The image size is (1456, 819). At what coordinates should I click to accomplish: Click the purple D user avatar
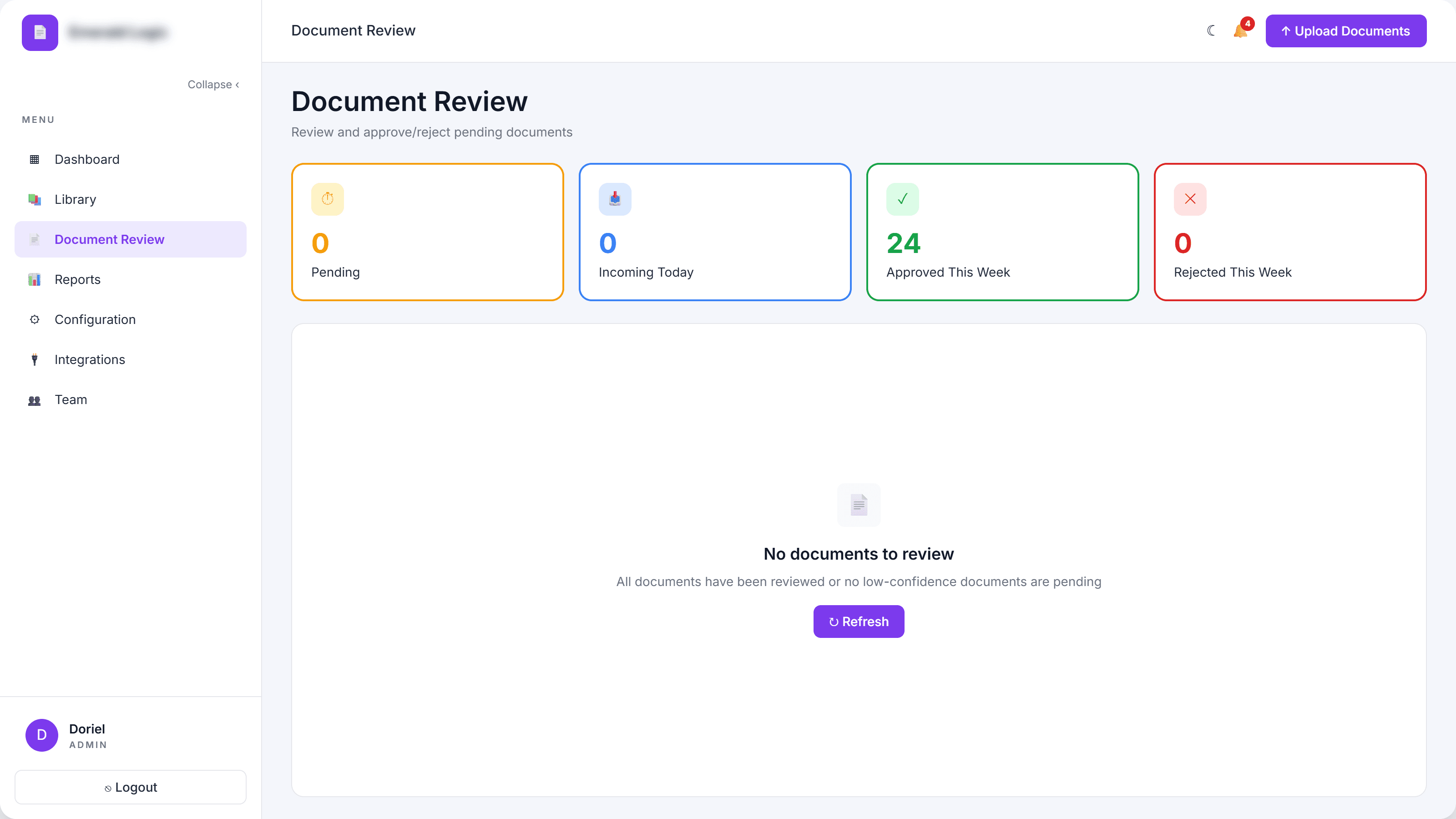click(x=42, y=735)
